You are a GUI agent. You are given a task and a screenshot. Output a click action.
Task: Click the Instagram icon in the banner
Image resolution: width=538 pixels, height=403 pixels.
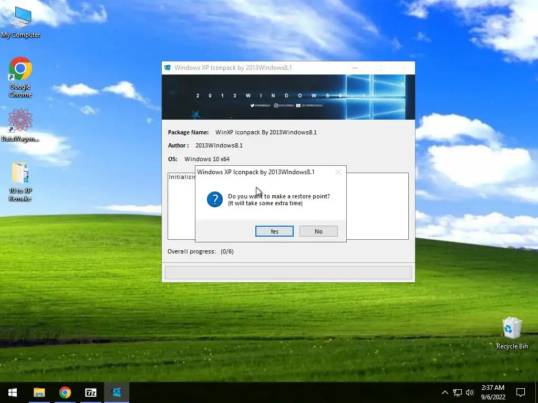276,105
